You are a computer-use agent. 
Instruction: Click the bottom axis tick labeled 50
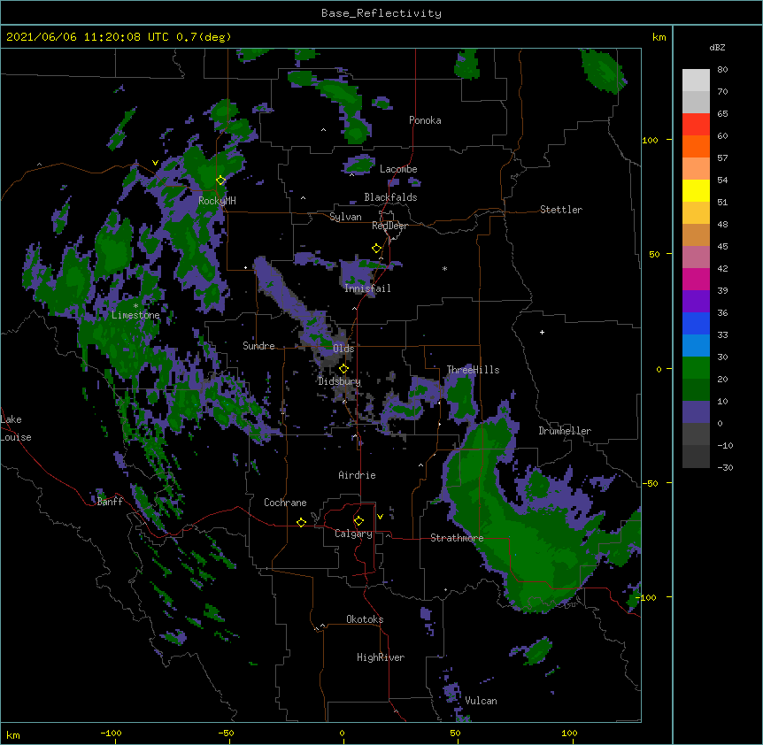456,733
